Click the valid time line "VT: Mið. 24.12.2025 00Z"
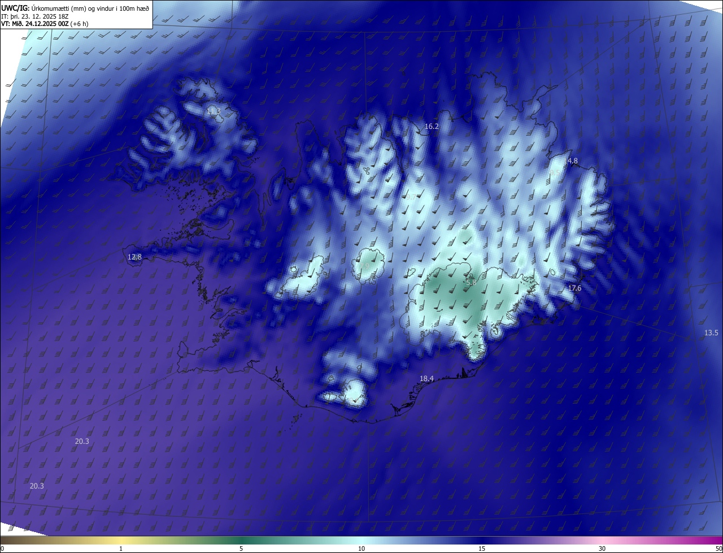The image size is (723, 553). tap(34, 24)
